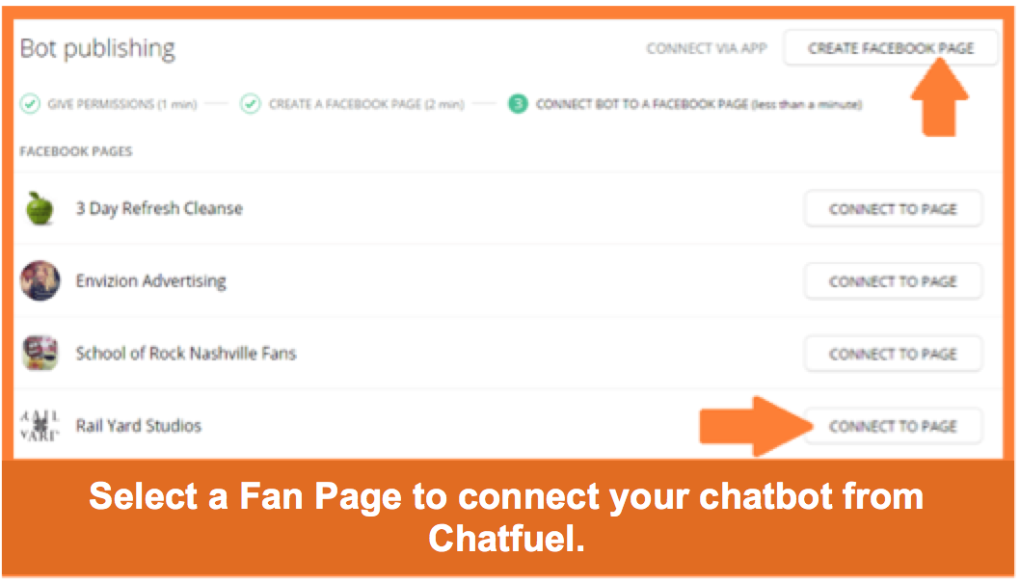Click the 3 Day Refresh Cleanse page name

[159, 208]
